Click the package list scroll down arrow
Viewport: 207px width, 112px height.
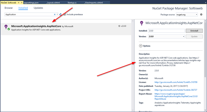point(133,110)
